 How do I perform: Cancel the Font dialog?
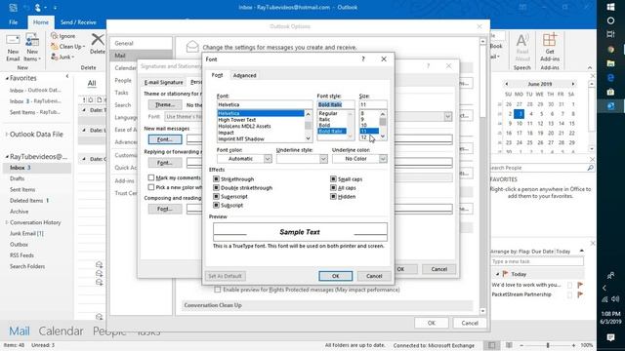[x=374, y=276]
